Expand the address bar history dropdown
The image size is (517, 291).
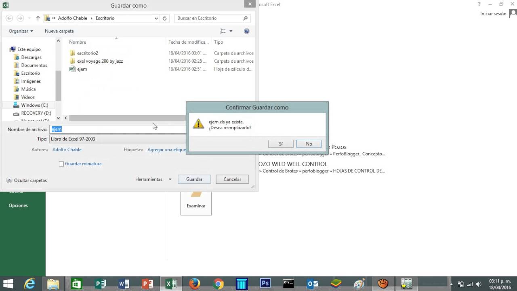tap(156, 18)
